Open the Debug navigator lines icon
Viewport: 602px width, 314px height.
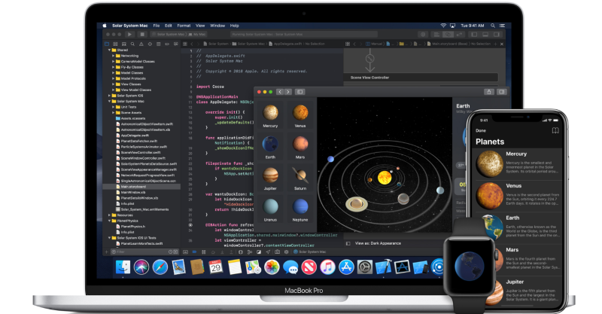(x=158, y=44)
